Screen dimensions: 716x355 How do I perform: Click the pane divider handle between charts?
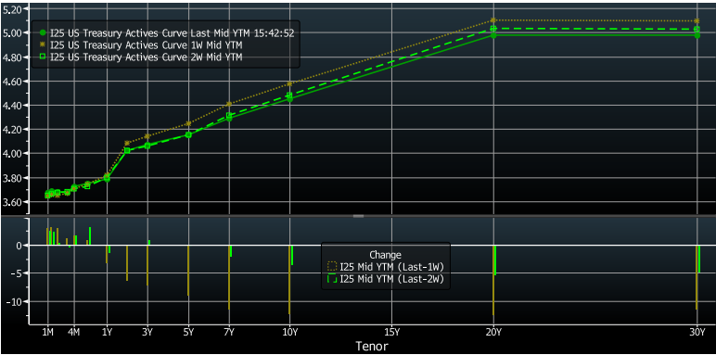click(x=358, y=216)
